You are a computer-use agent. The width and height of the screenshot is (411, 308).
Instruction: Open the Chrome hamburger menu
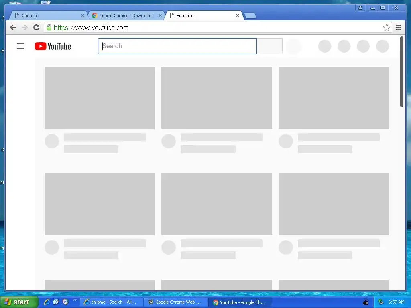point(398,28)
